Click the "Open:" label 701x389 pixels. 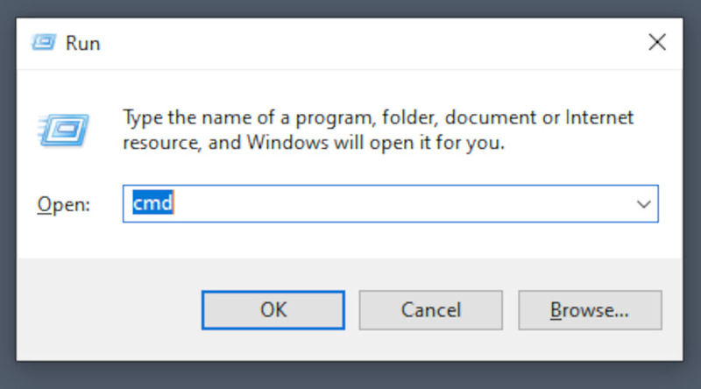[63, 205]
